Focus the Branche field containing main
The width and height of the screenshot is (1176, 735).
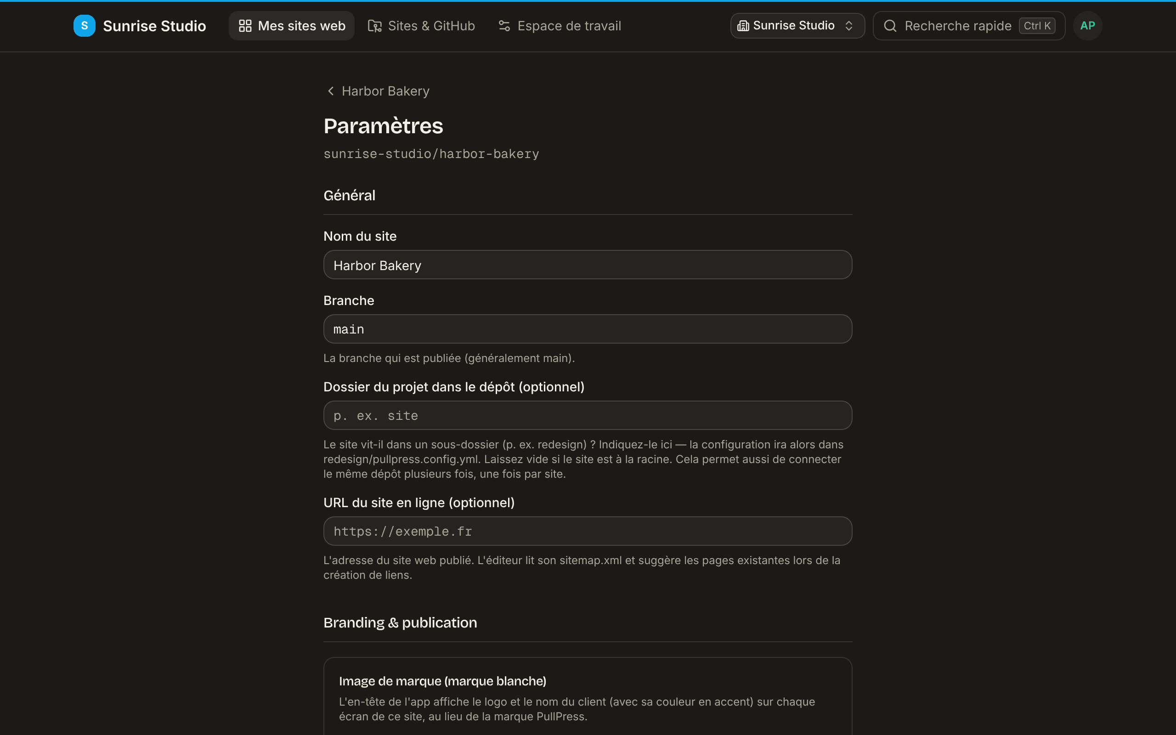tap(588, 329)
